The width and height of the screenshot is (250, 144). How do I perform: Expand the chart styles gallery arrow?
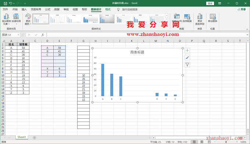tap(167, 22)
